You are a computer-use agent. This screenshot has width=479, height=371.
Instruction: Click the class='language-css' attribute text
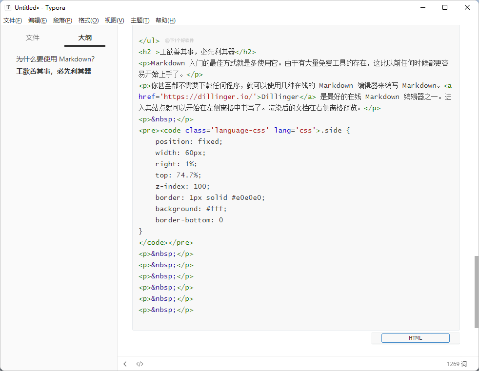227,130
